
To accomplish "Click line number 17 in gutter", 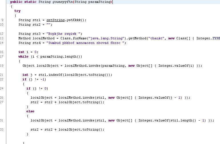I will click(x=2, y=56).
